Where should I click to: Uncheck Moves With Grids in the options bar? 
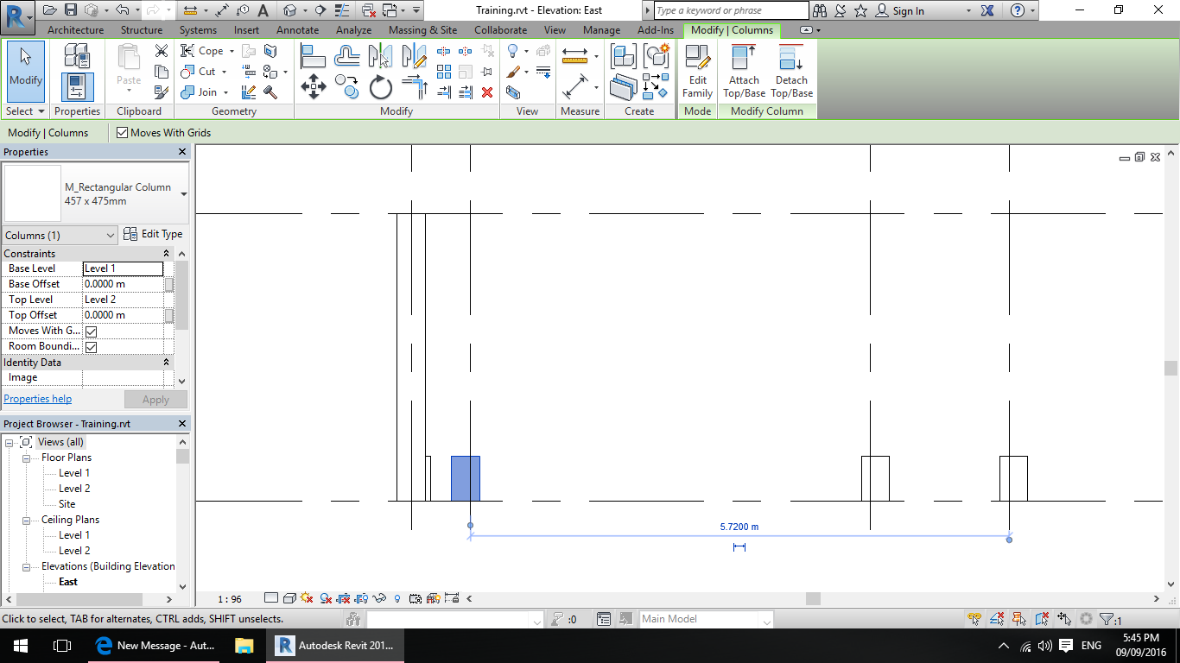coord(121,133)
